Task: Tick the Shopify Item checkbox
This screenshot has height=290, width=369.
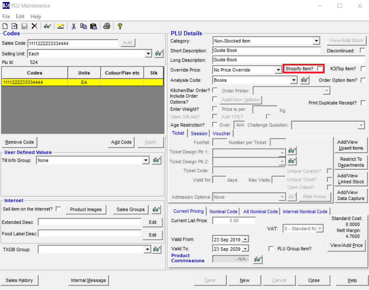Action: pyautogui.click(x=320, y=69)
